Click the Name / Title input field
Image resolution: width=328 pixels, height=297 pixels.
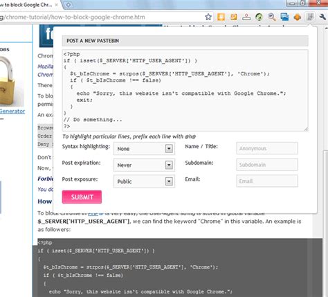coord(267,148)
